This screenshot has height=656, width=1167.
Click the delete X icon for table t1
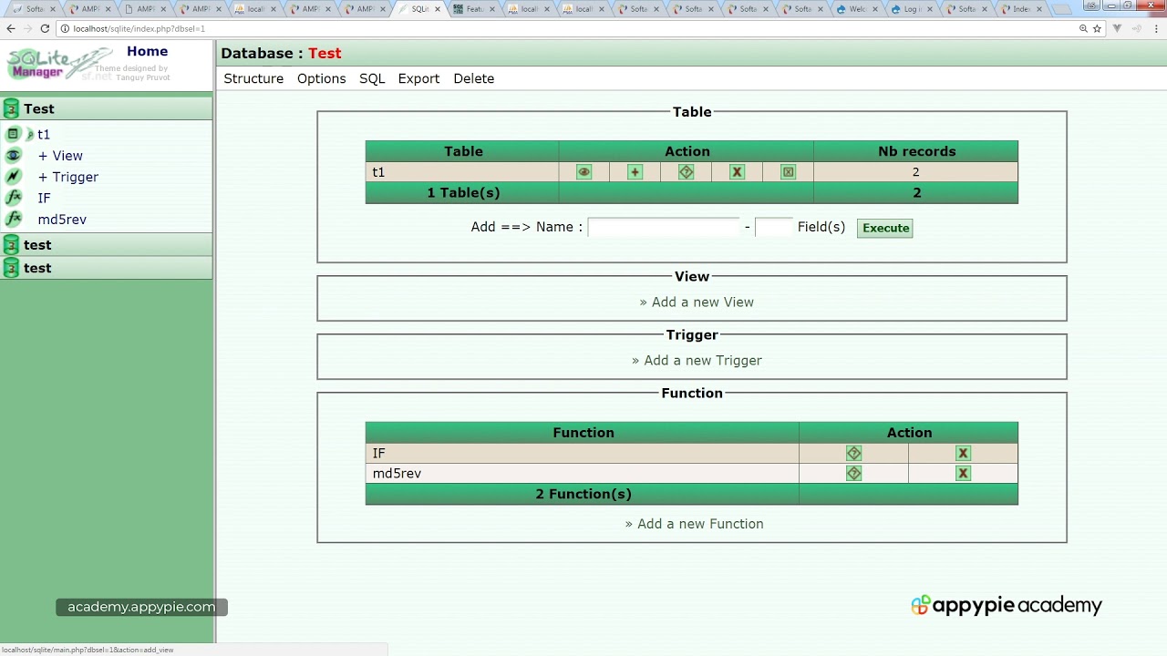pos(738,172)
